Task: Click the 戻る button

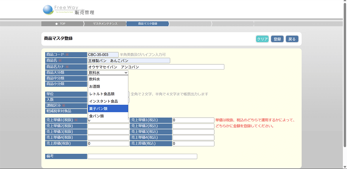Action: point(292,39)
